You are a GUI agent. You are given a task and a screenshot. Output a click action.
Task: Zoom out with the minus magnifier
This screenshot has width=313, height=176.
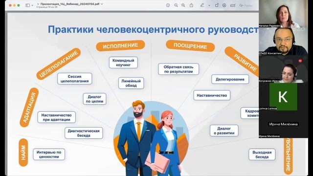coord(176,5)
